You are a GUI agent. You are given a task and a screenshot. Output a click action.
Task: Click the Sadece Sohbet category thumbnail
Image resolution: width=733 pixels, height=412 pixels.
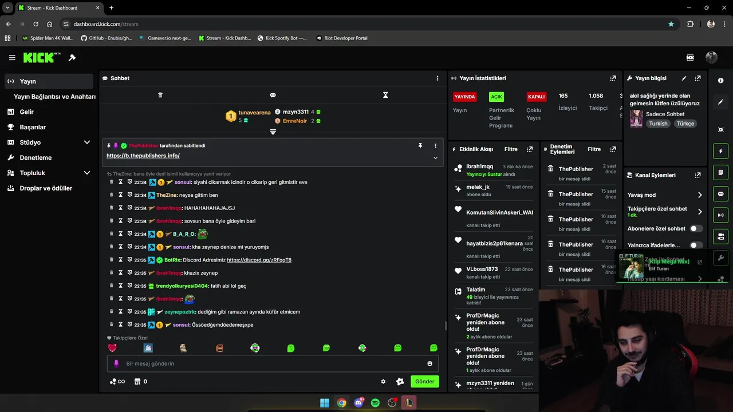click(x=636, y=118)
